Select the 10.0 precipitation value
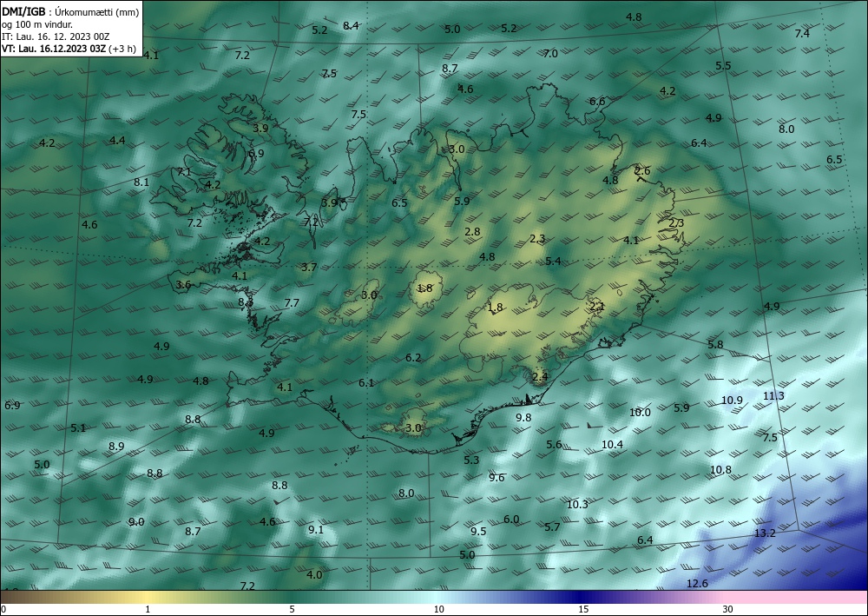 [x=640, y=412]
